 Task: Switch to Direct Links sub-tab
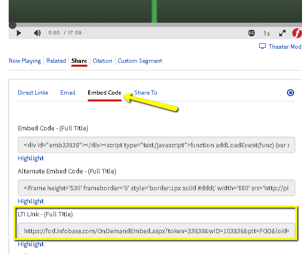coord(33,93)
